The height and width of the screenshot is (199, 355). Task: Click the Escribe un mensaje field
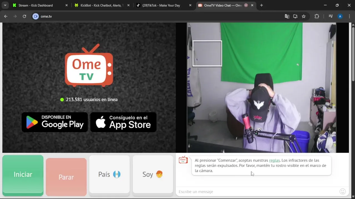click(x=257, y=192)
